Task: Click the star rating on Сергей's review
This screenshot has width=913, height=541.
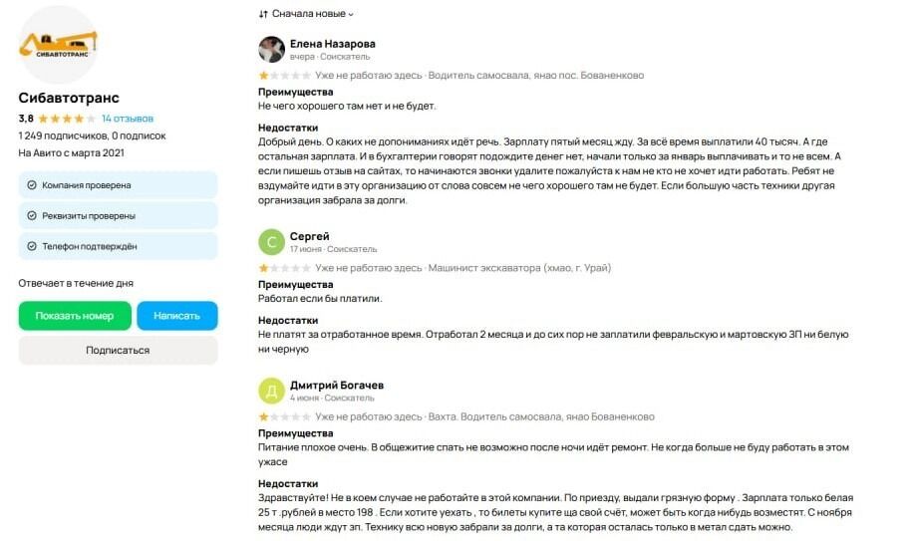Action: 284,268
